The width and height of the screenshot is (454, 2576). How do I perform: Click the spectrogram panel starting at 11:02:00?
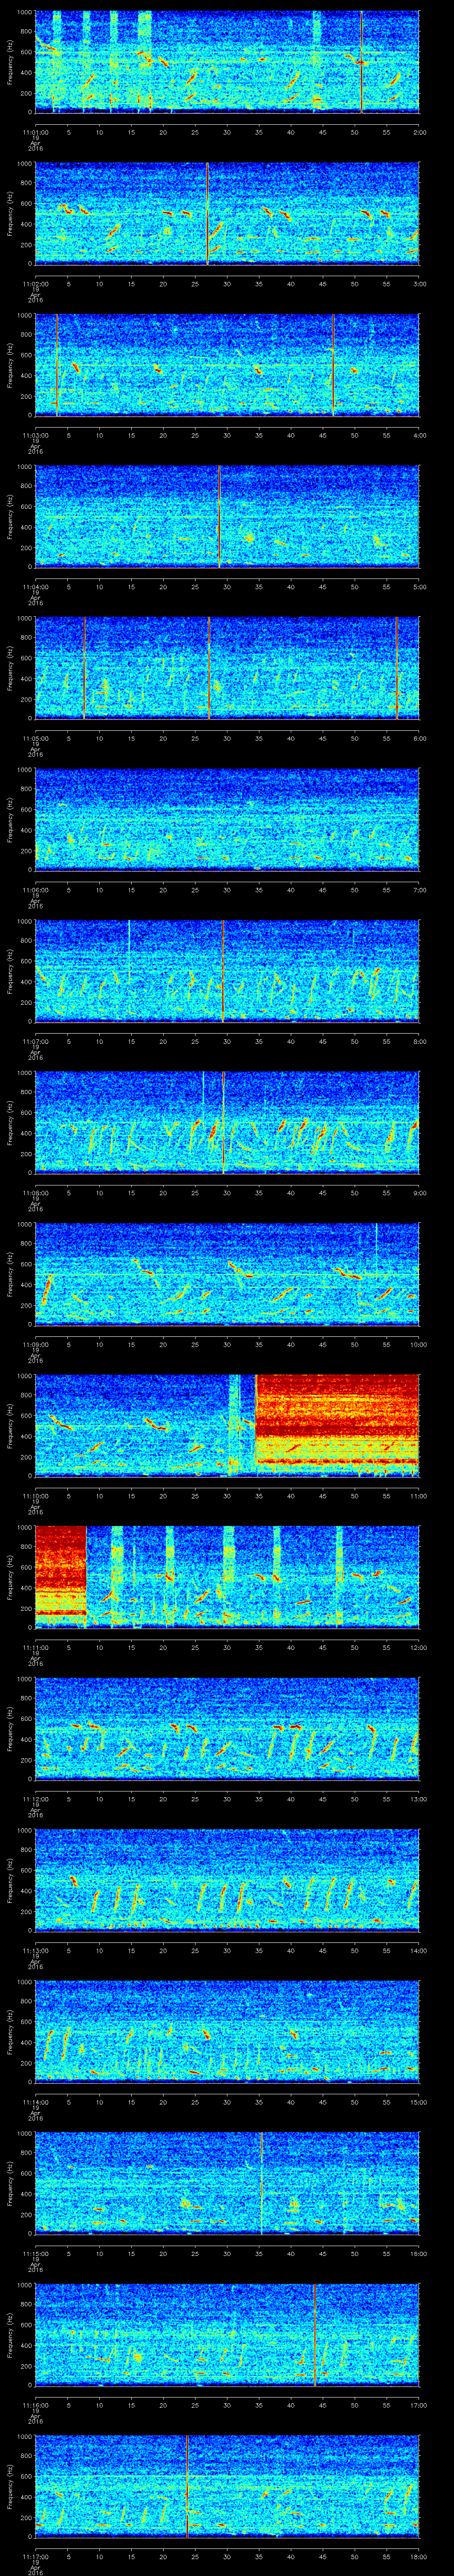click(x=227, y=213)
